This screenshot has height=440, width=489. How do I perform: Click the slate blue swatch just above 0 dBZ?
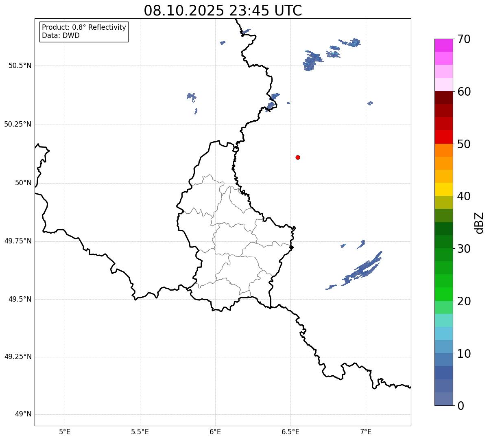coord(443,399)
